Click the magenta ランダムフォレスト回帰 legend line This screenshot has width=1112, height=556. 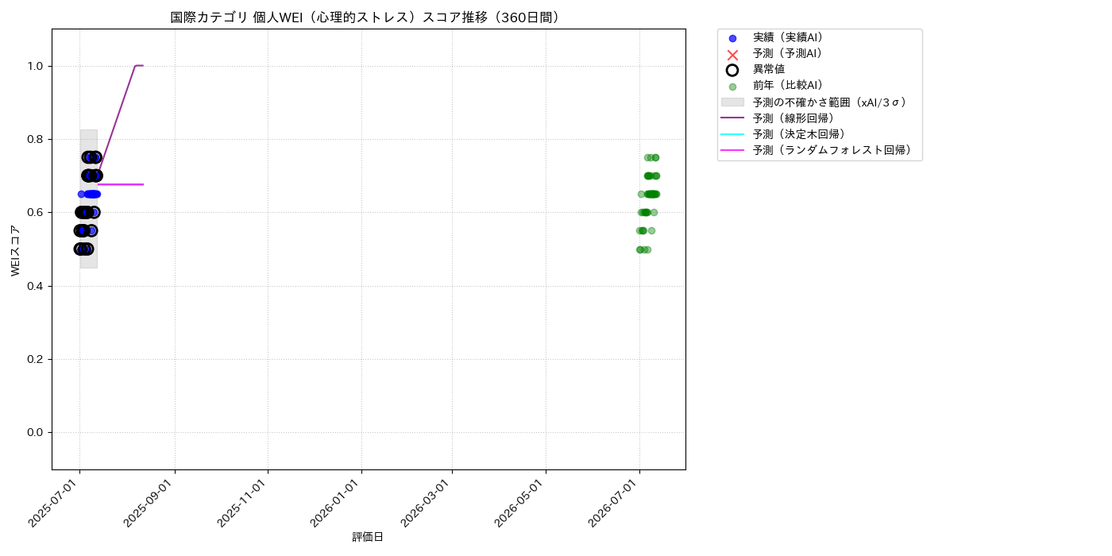pos(732,150)
